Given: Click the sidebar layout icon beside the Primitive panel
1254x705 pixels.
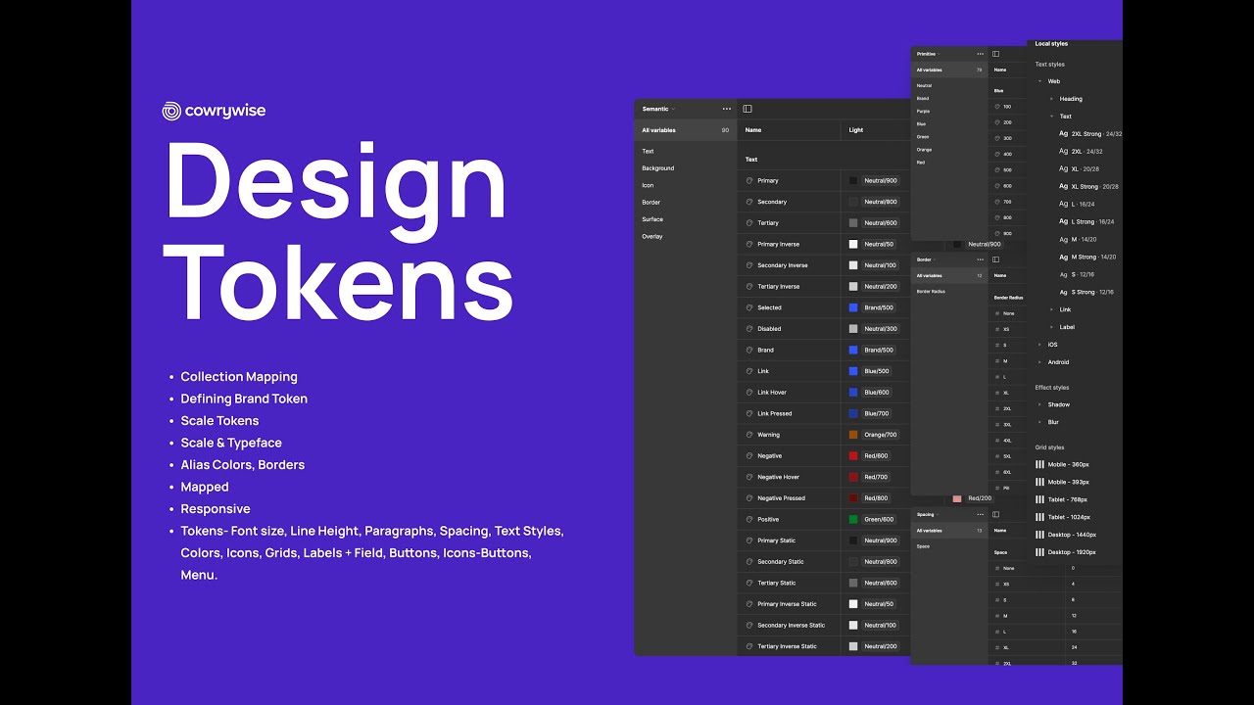Looking at the screenshot, I should [x=996, y=54].
